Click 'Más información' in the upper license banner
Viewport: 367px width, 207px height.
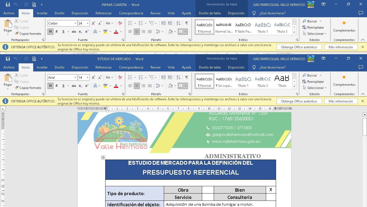341,47
